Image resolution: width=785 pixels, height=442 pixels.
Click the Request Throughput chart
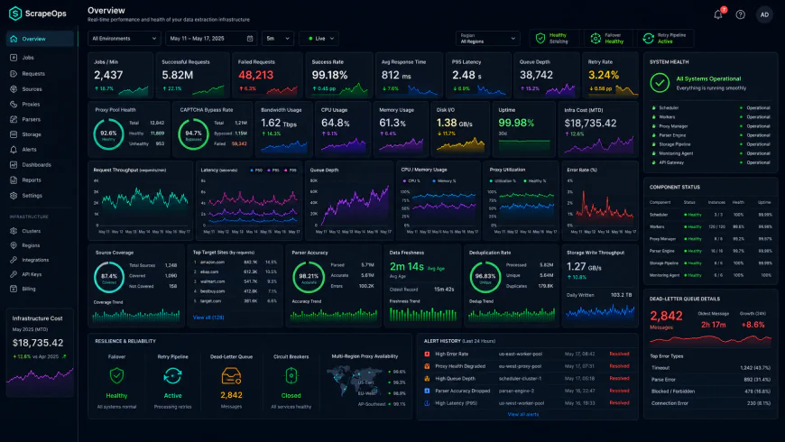(x=141, y=203)
